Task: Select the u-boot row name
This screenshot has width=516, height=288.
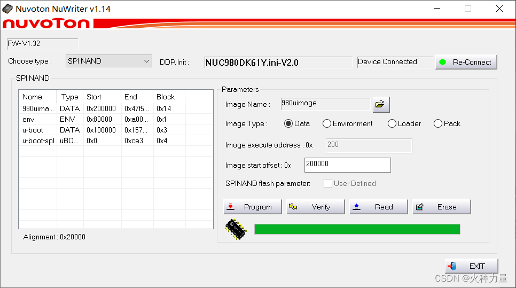Action: 33,130
